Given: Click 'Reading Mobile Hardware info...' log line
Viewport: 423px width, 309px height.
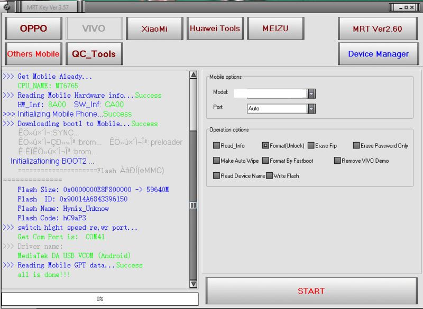Looking at the screenshot, I should (82, 95).
